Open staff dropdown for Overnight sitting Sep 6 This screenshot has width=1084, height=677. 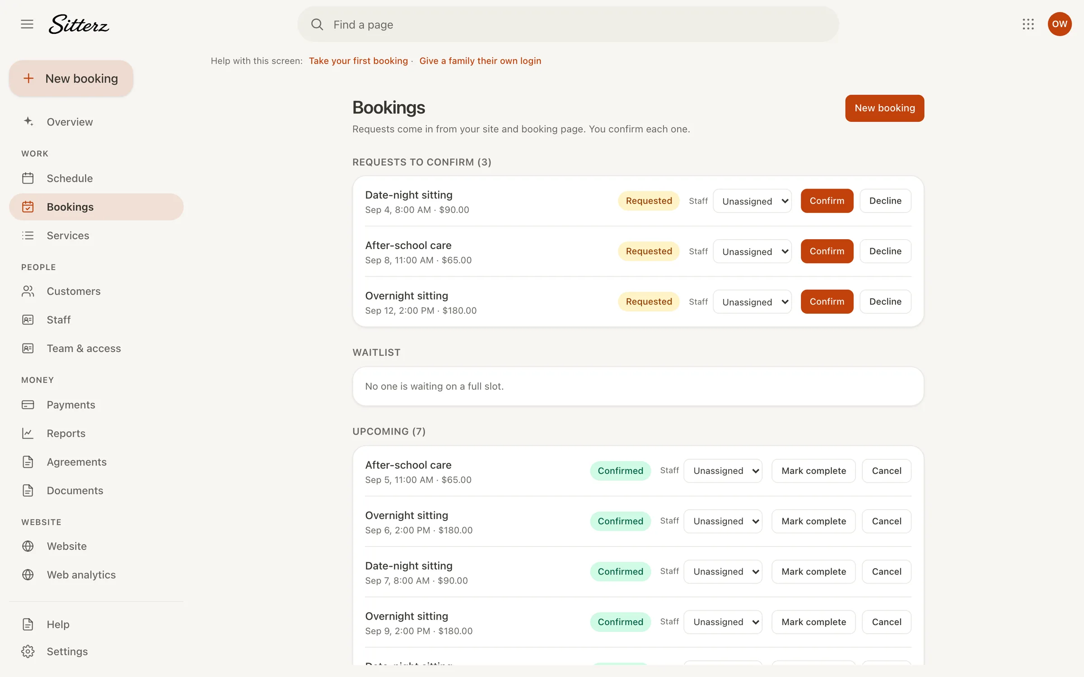pyautogui.click(x=723, y=521)
